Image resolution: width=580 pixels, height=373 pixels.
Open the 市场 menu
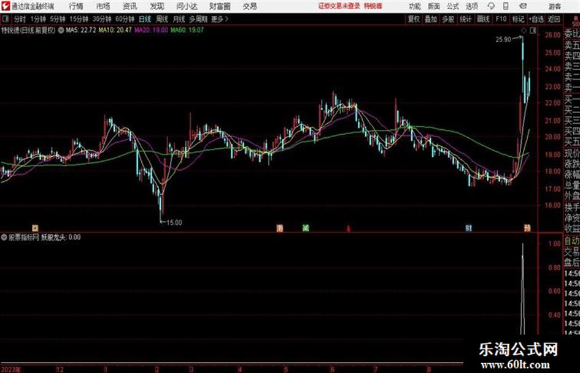coord(103,6)
